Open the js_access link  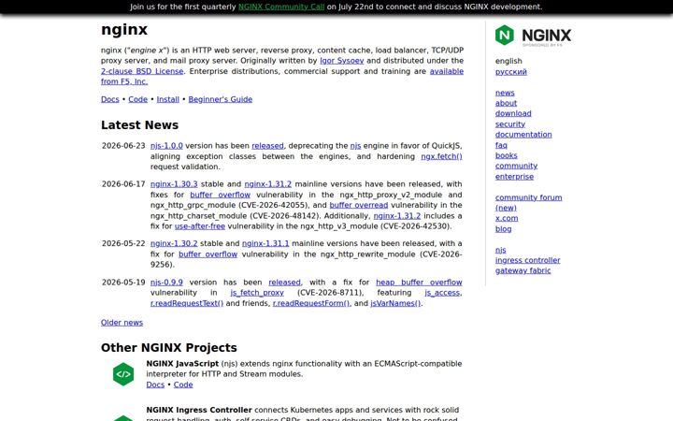pyautogui.click(x=442, y=293)
